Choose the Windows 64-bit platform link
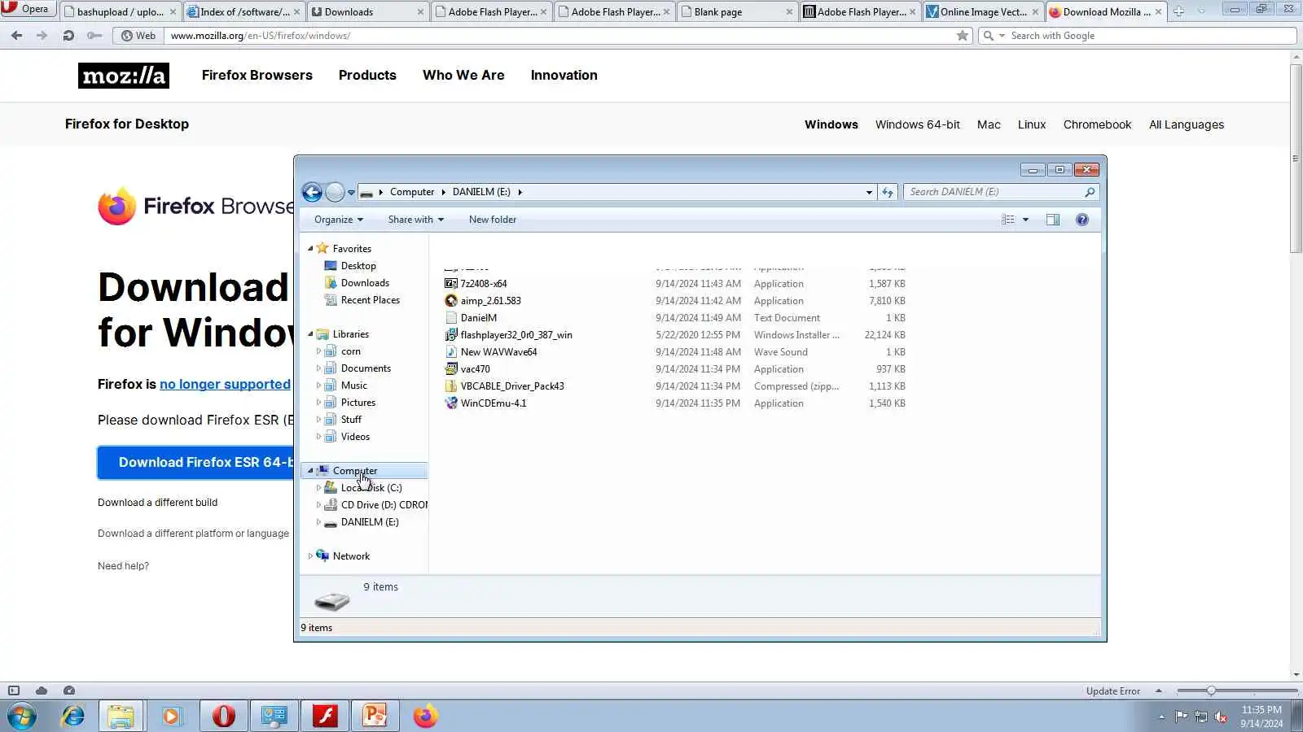1303x732 pixels. [918, 124]
